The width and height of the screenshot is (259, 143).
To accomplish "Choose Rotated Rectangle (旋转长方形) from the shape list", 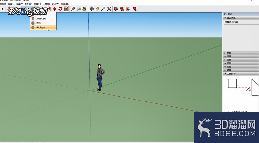I will coord(43,19).
